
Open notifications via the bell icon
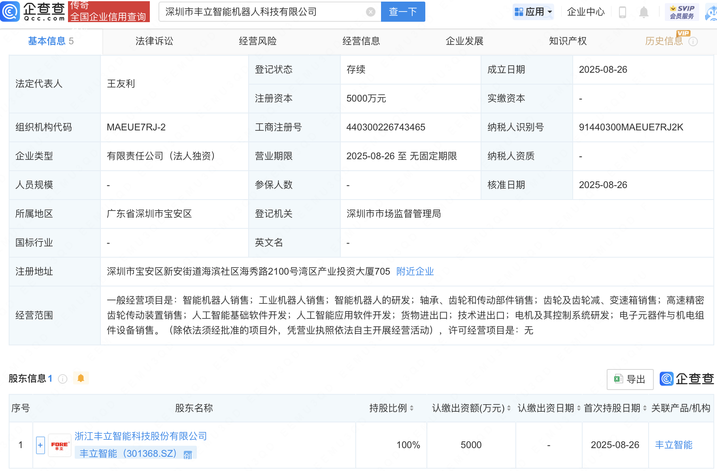pyautogui.click(x=643, y=12)
